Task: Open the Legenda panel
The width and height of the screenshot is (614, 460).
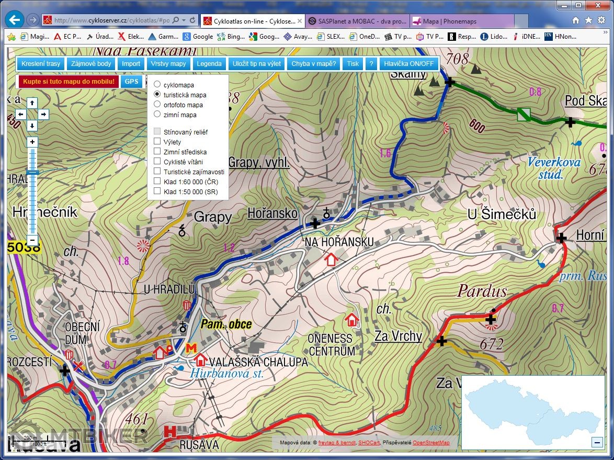Action: 209,64
